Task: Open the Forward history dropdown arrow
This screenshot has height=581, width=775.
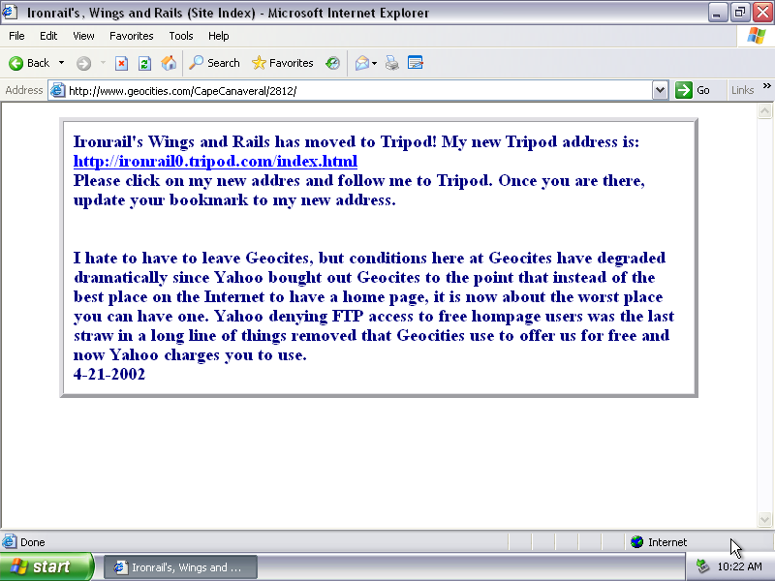Action: point(103,63)
